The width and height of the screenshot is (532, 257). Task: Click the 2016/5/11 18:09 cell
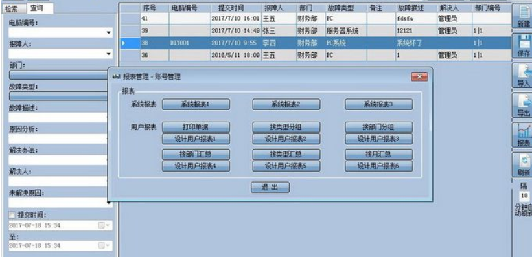pos(235,55)
